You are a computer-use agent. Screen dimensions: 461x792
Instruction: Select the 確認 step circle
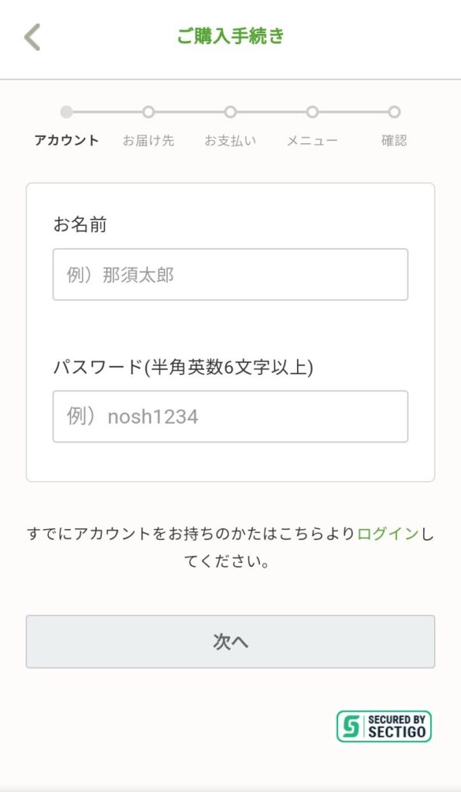[394, 112]
